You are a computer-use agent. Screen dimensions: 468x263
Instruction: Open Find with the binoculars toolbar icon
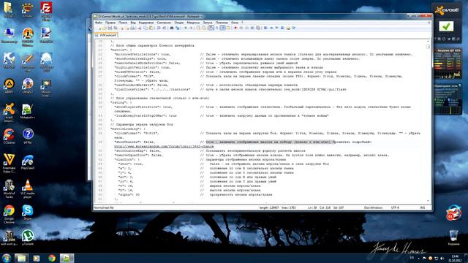pyautogui.click(x=172, y=28)
